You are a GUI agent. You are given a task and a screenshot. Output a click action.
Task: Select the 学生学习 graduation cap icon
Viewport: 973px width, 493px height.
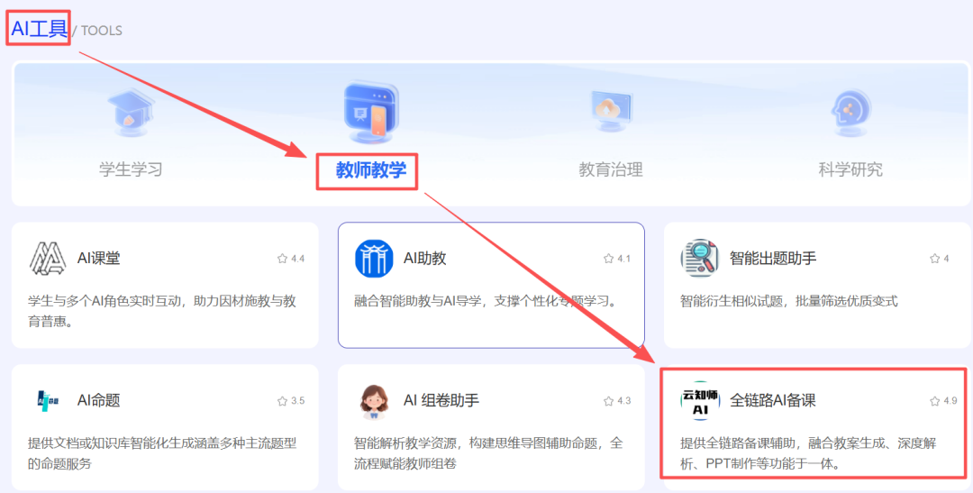131,113
